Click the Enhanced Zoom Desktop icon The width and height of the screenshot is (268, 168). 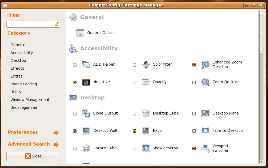[x=205, y=65]
